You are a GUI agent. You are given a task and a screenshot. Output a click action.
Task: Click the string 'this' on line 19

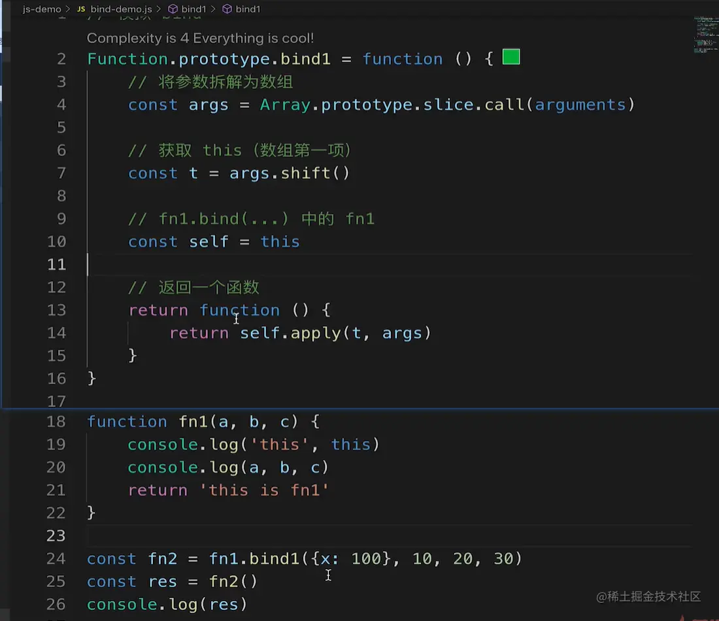pos(280,445)
